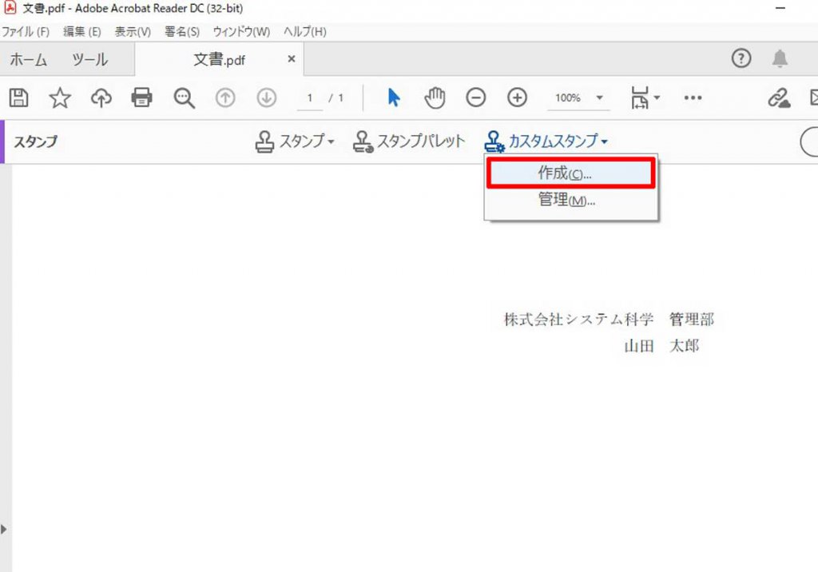
Task: Switch to the ホーム tab
Action: pyautogui.click(x=29, y=59)
